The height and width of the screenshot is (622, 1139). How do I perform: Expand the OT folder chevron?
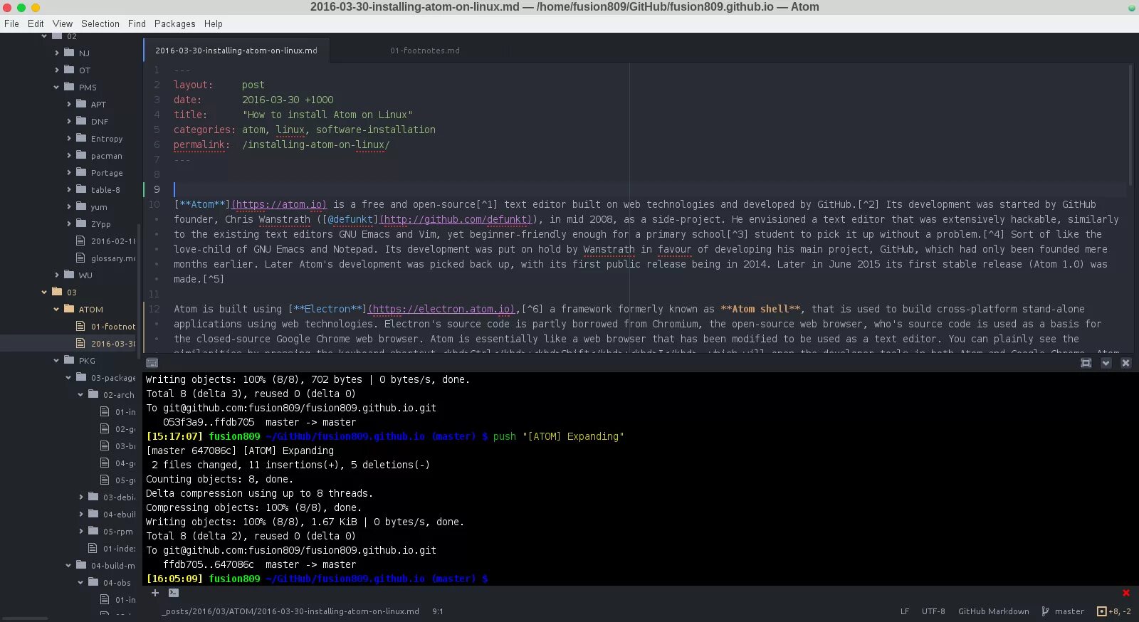(57, 70)
